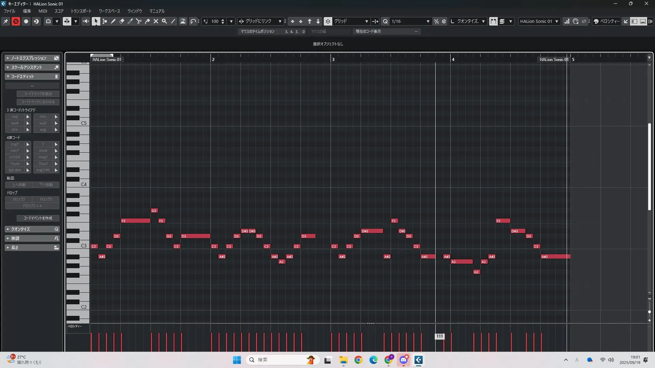Image resolution: width=655 pixels, height=368 pixels.
Task: Select the Line tool
Action: (x=173, y=21)
